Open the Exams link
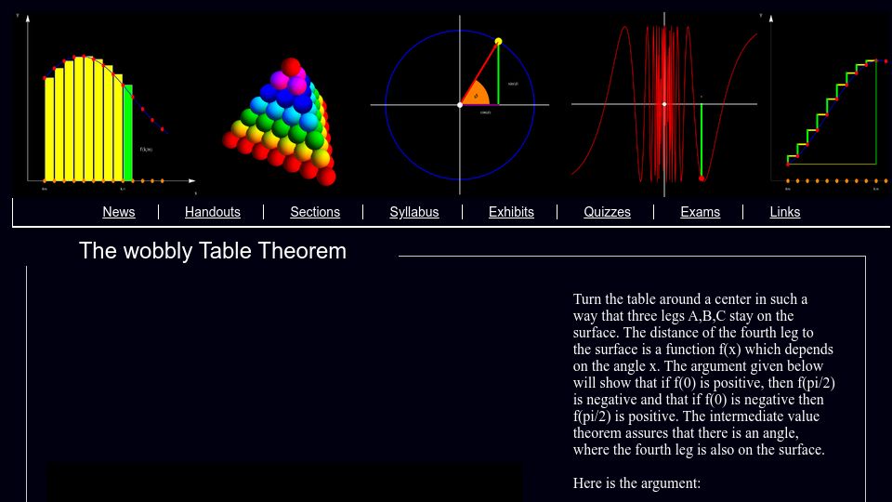 700,212
